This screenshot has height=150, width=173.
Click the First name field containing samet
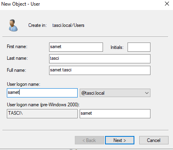pyautogui.click(x=76, y=47)
